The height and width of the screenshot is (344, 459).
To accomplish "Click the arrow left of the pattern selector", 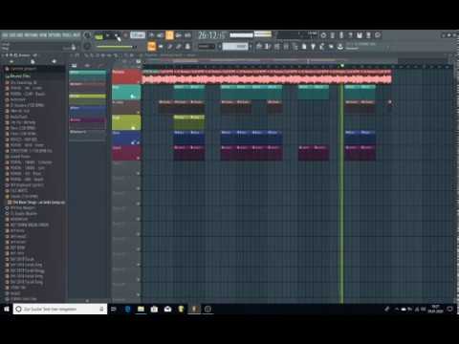I will click(x=219, y=47).
